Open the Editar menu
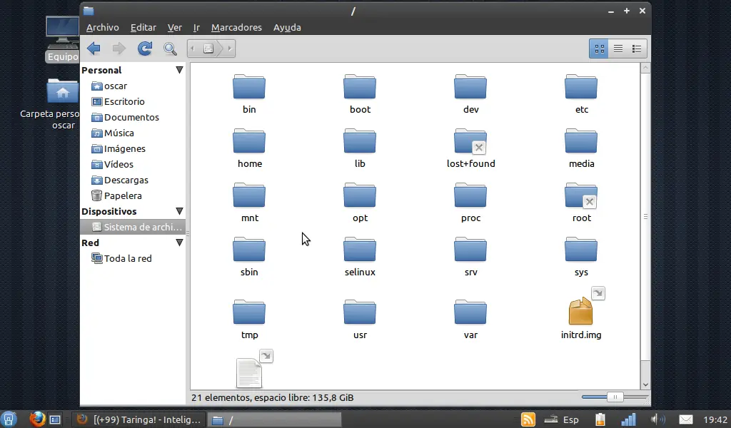Viewport: 731px width, 428px height. 143,28
